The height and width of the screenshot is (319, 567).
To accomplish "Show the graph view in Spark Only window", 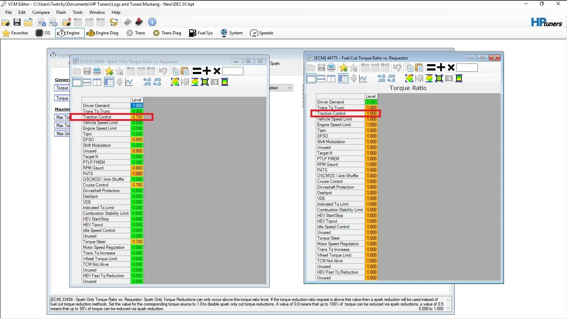I will (x=129, y=82).
